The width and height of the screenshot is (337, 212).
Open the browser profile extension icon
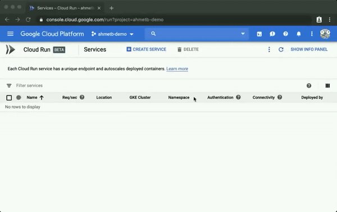tap(319, 20)
